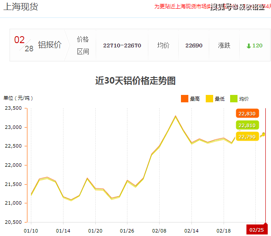This screenshot has height=236, width=271.
Task: Toggle the 最高 legend orange swatch
Action: 184,98
